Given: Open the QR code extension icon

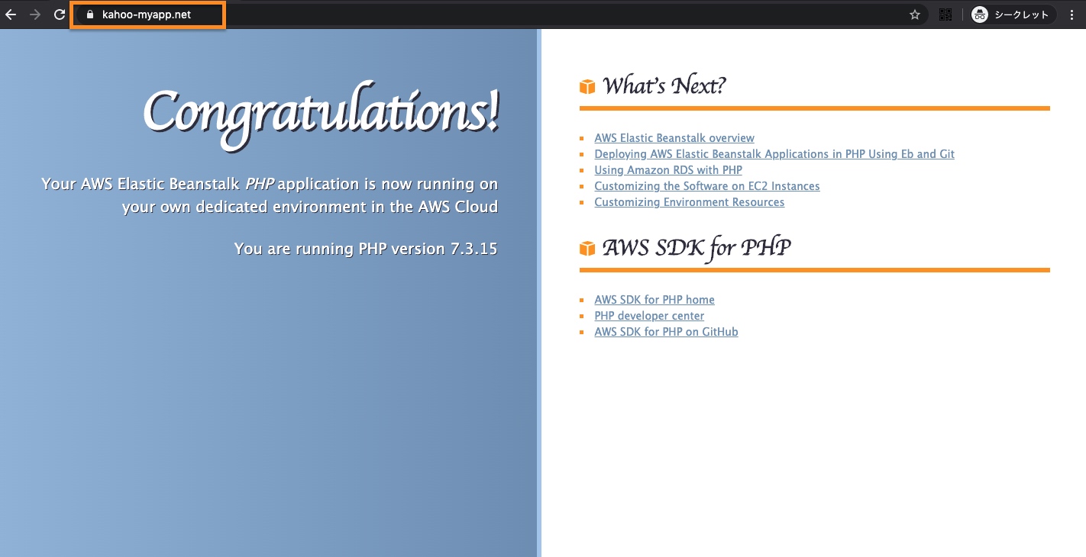Looking at the screenshot, I should (945, 14).
